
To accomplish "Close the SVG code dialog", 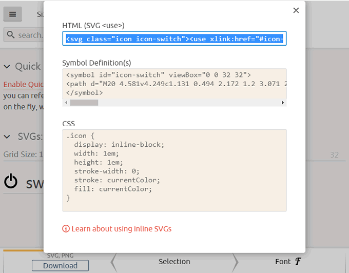I will click(x=296, y=10).
